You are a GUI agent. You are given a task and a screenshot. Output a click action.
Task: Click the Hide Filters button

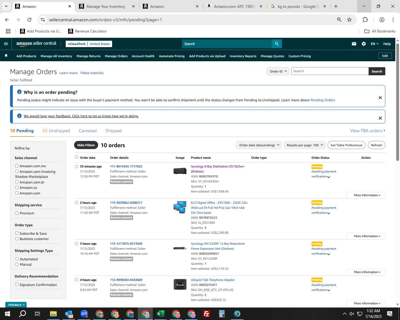click(x=86, y=145)
